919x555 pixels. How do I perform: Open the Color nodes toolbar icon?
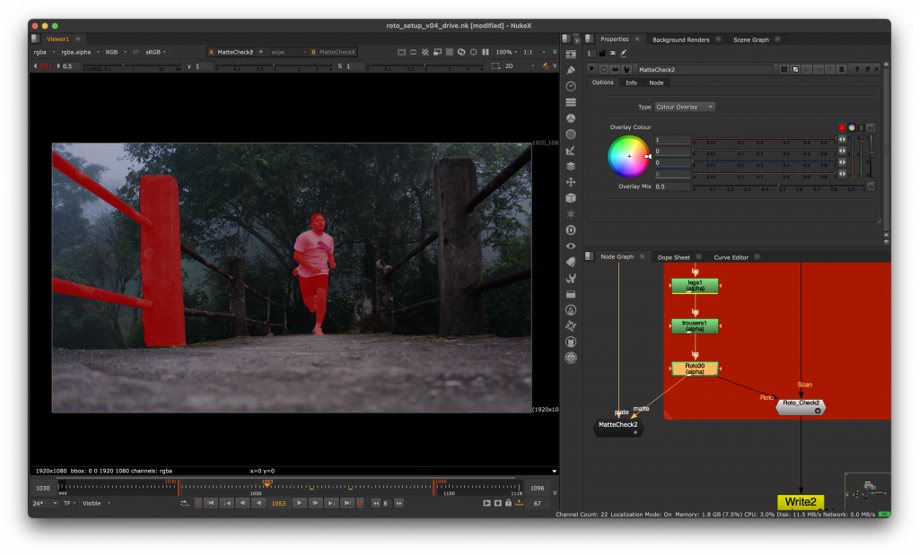click(571, 118)
